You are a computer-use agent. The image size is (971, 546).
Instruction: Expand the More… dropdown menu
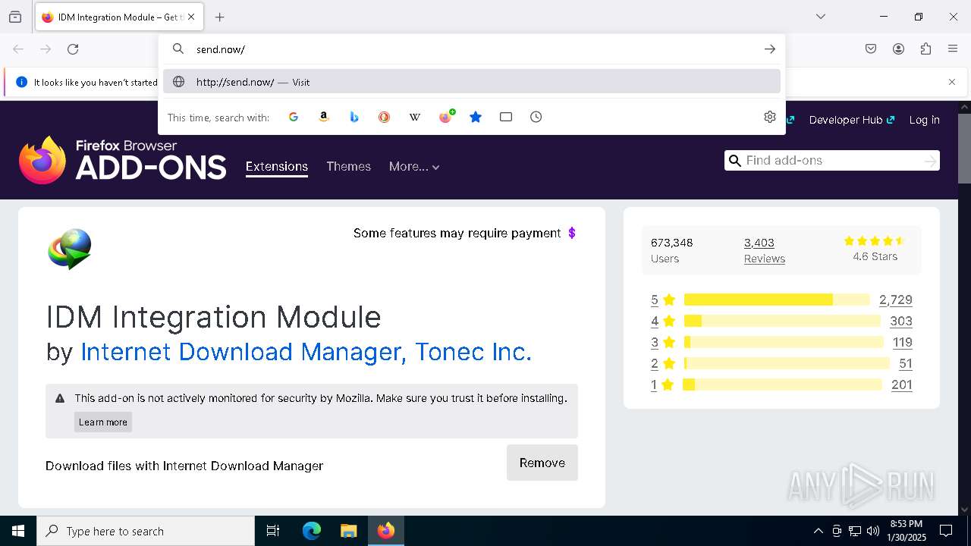coord(414,167)
